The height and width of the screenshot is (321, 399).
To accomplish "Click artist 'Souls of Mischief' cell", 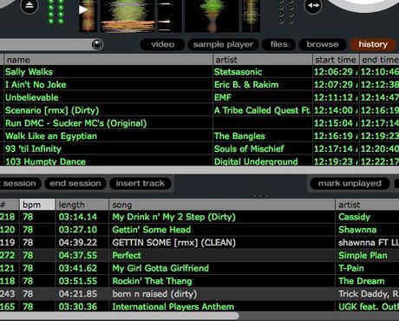I will tap(249, 149).
